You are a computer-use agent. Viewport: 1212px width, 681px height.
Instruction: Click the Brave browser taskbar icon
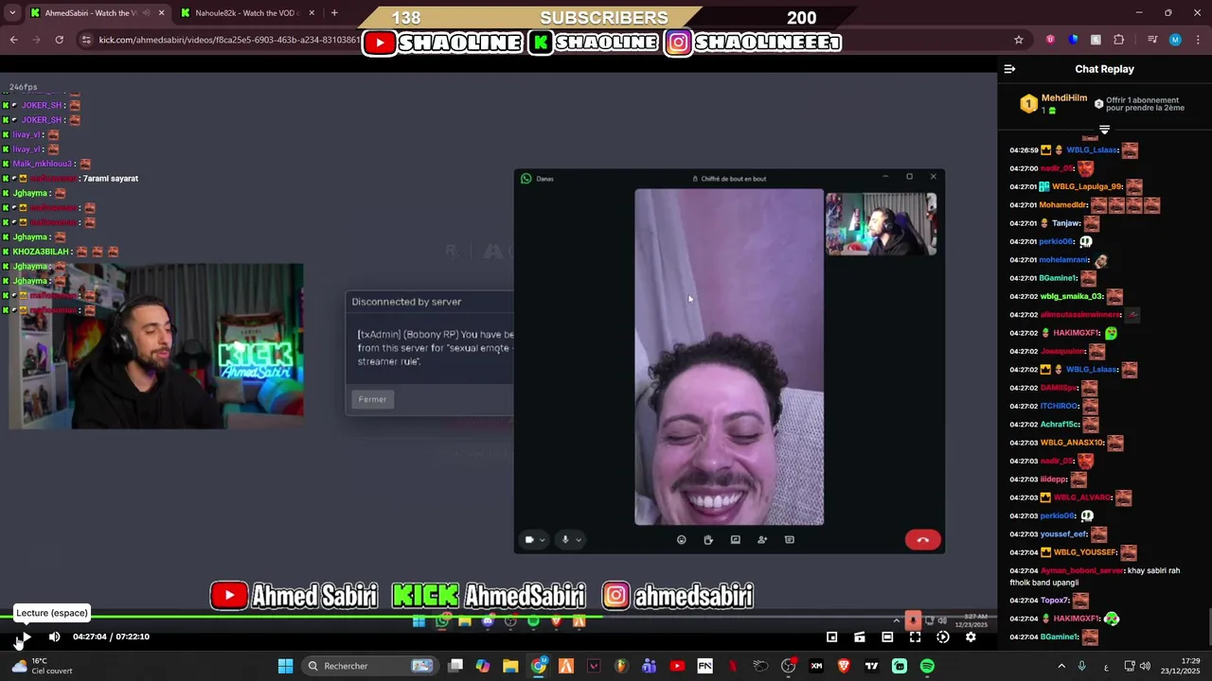pos(844,666)
